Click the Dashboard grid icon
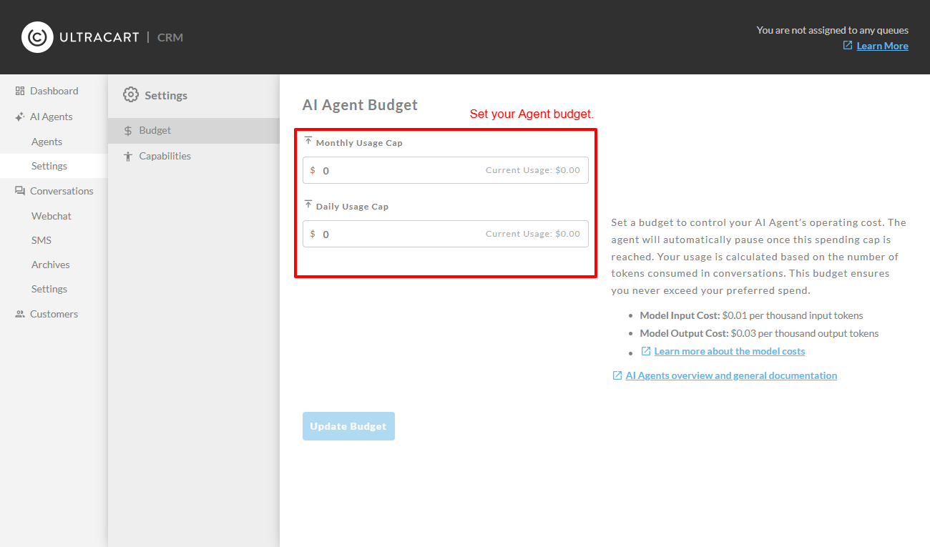This screenshot has width=930, height=547. [20, 91]
